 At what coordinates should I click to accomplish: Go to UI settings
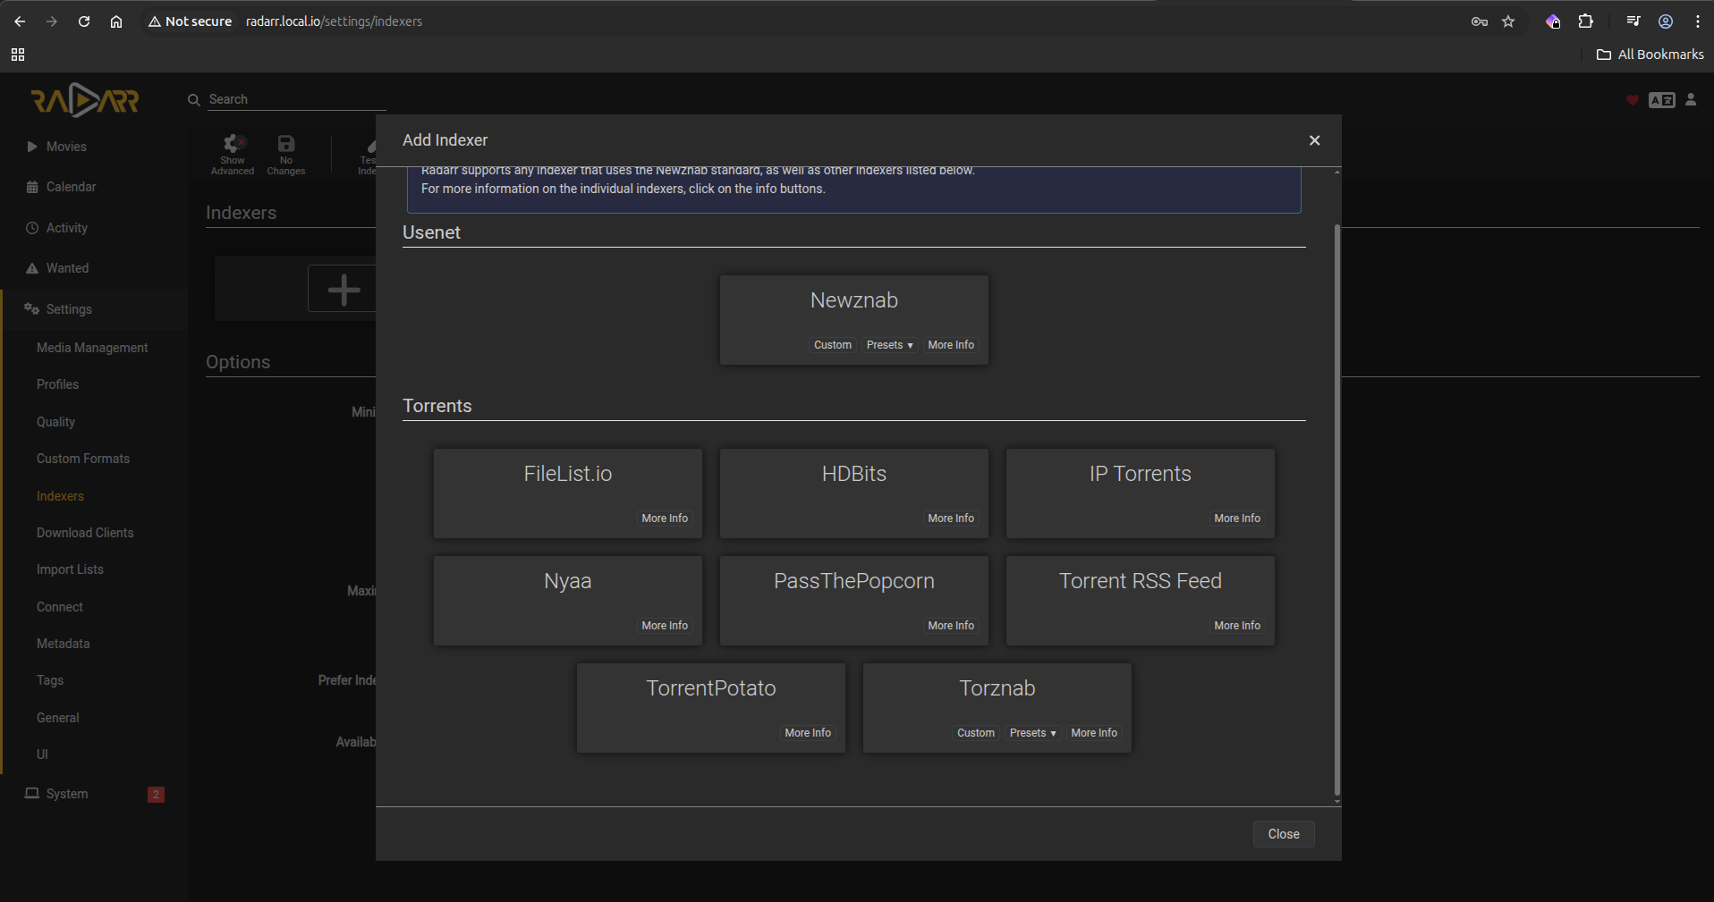tap(42, 754)
